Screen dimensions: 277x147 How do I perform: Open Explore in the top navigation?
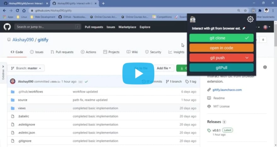pos(145,27)
